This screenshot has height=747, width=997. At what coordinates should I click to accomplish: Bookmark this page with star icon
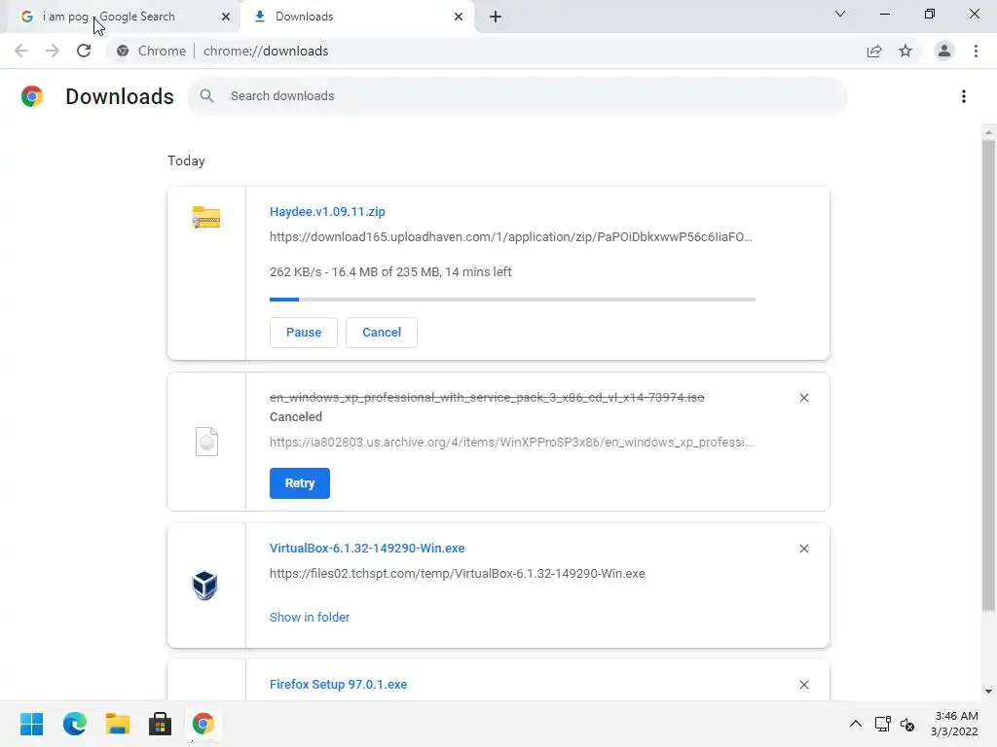[x=905, y=51]
